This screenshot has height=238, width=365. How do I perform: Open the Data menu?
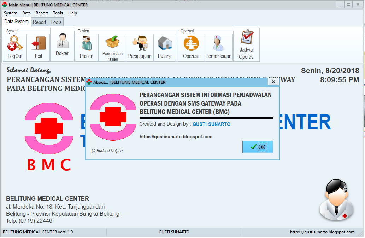click(27, 13)
